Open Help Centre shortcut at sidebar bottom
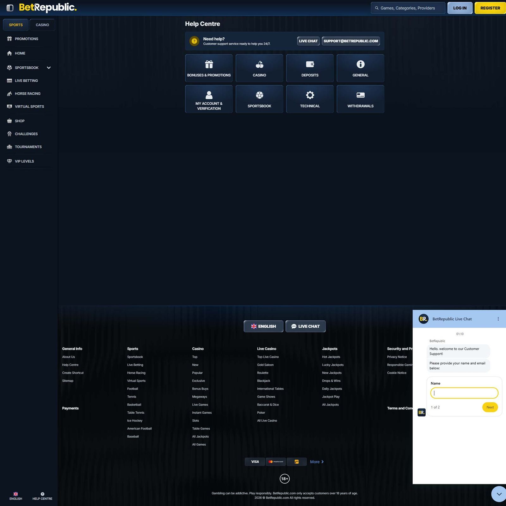Image resolution: width=506 pixels, height=506 pixels. coord(42,496)
